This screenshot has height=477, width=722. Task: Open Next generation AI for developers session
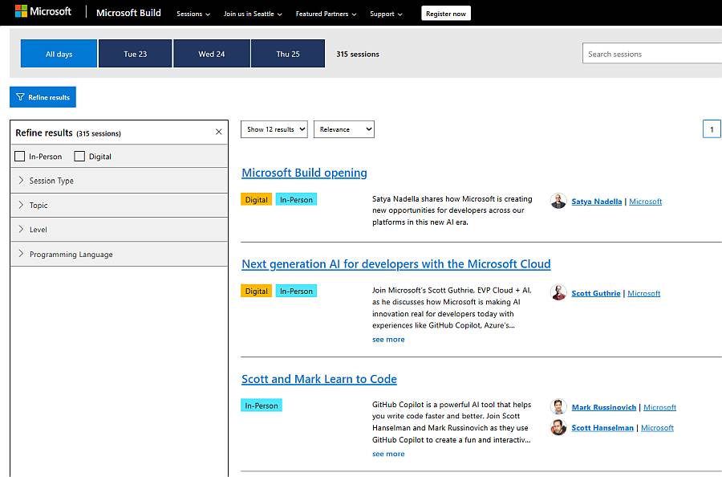[x=396, y=264]
